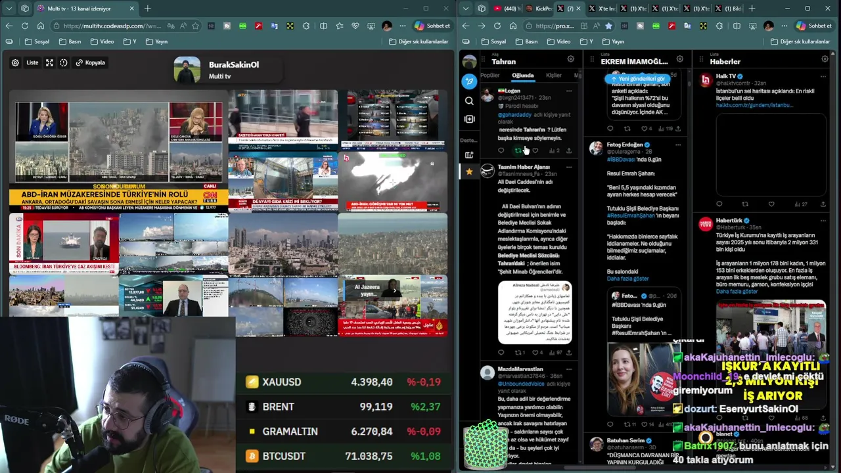Screen dimensions: 841x473
Task: Open Sosyal bookmarks folder in left browser
Action: (37, 41)
